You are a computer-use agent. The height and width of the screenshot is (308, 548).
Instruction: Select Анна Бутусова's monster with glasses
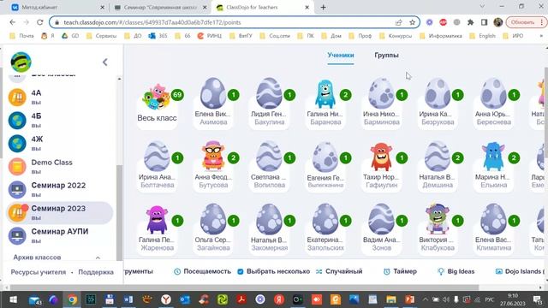point(213,156)
